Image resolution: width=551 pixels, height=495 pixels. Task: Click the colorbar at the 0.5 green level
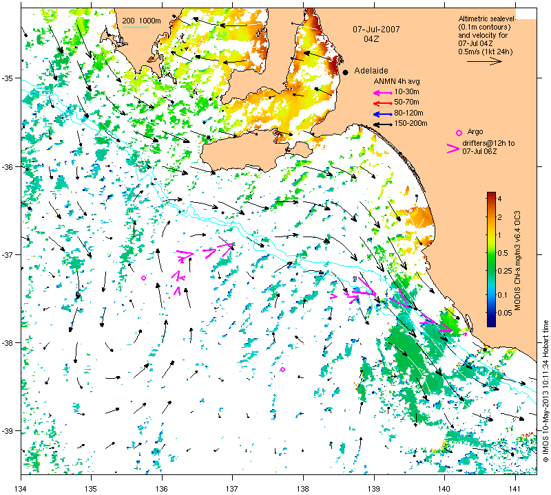(x=491, y=253)
